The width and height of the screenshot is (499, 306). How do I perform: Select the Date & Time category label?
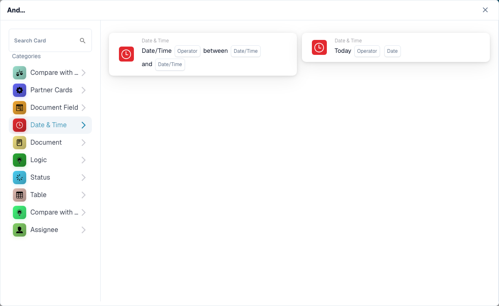pos(48,125)
